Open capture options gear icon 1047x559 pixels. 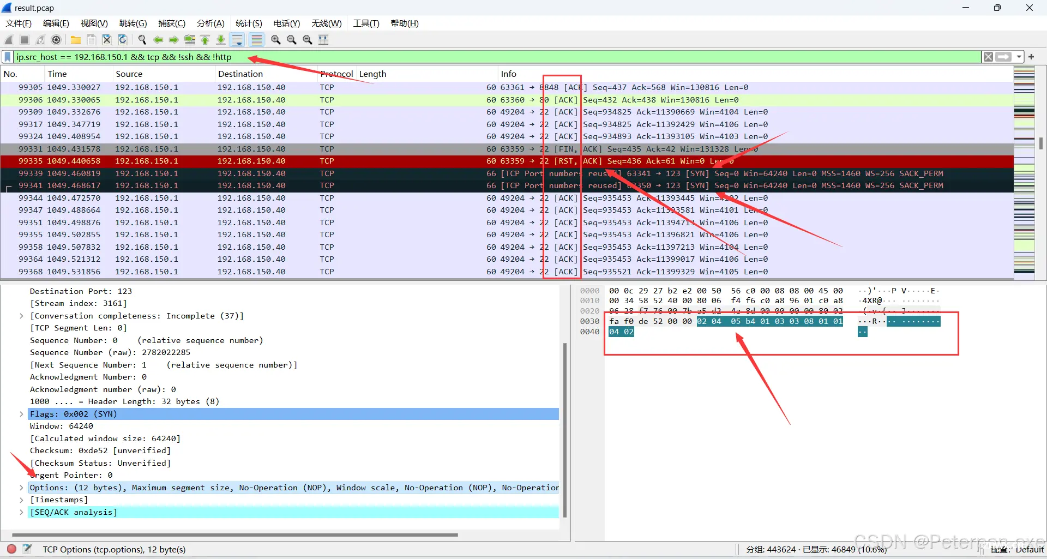56,40
